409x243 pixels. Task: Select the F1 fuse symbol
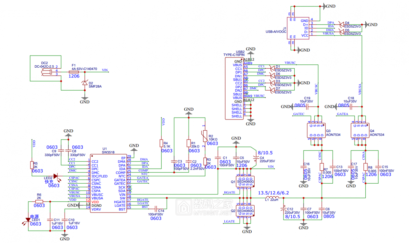(74, 72)
